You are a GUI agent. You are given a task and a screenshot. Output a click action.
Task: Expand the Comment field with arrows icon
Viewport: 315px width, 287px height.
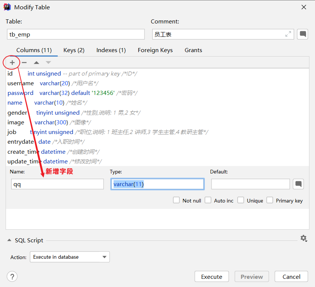[288, 34]
